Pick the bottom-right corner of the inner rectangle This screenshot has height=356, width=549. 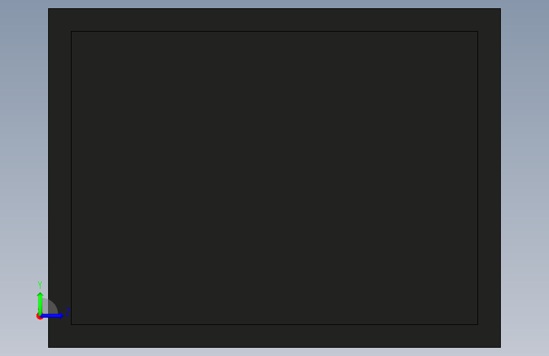click(477, 324)
